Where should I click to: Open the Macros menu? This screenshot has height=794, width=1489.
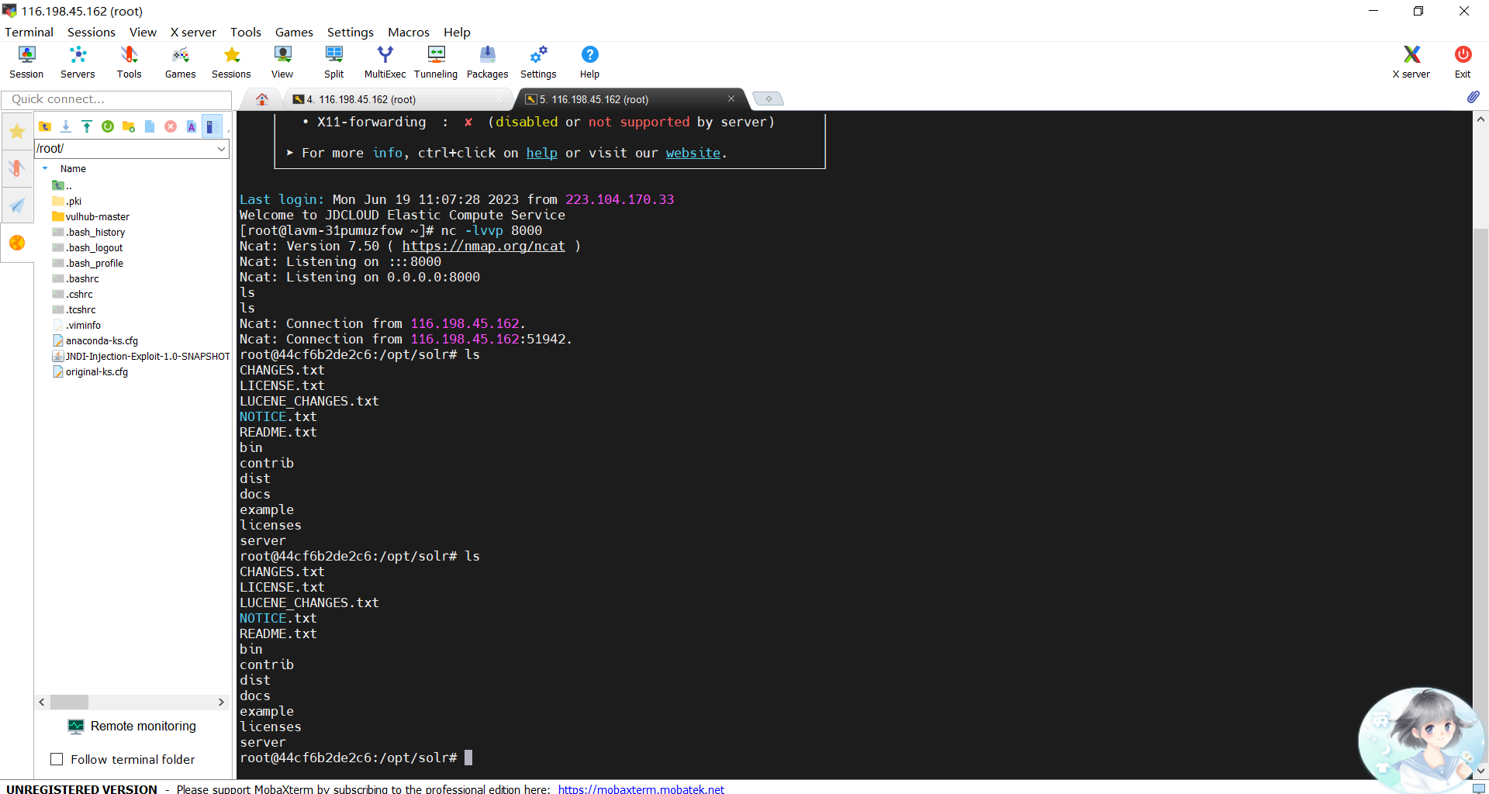point(408,32)
